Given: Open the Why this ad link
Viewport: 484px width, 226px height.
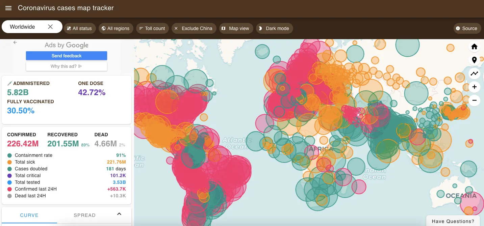Looking at the screenshot, I should pyautogui.click(x=66, y=66).
